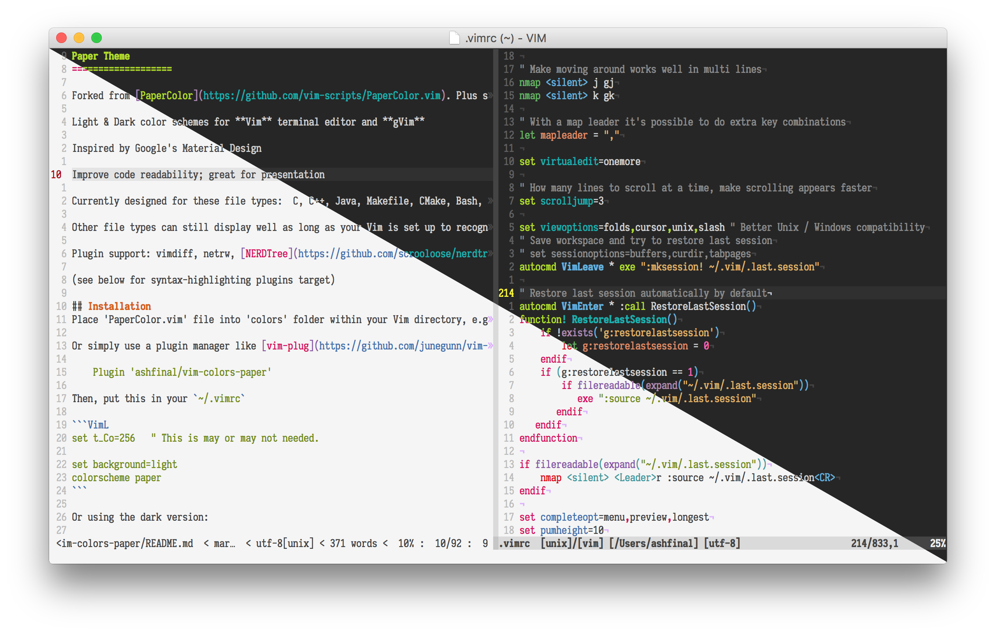Screen dimensions: 996x634
Task: Click the 'set pumheight=10' line
Action: [561, 530]
